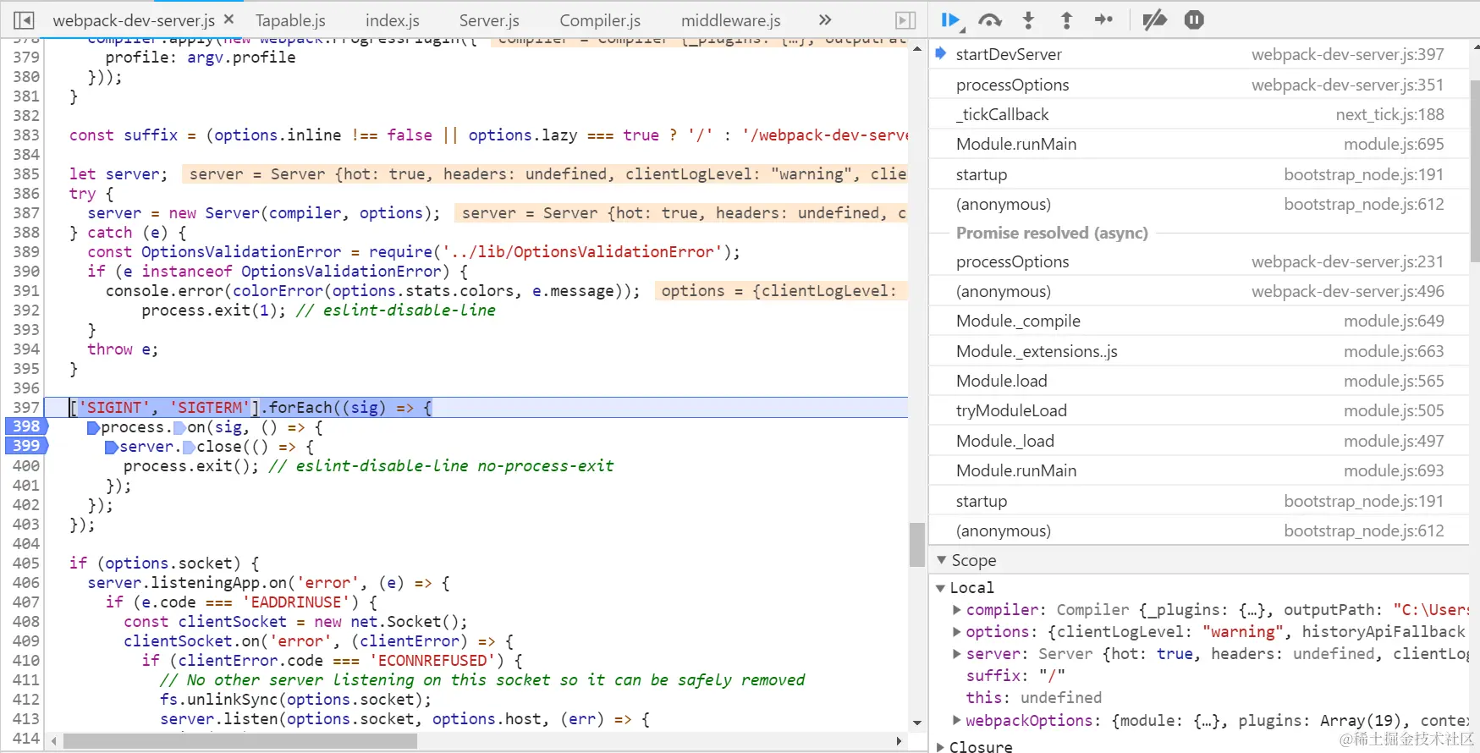Switch to Server.js tab
The height and width of the screenshot is (753, 1480).
pos(489,20)
